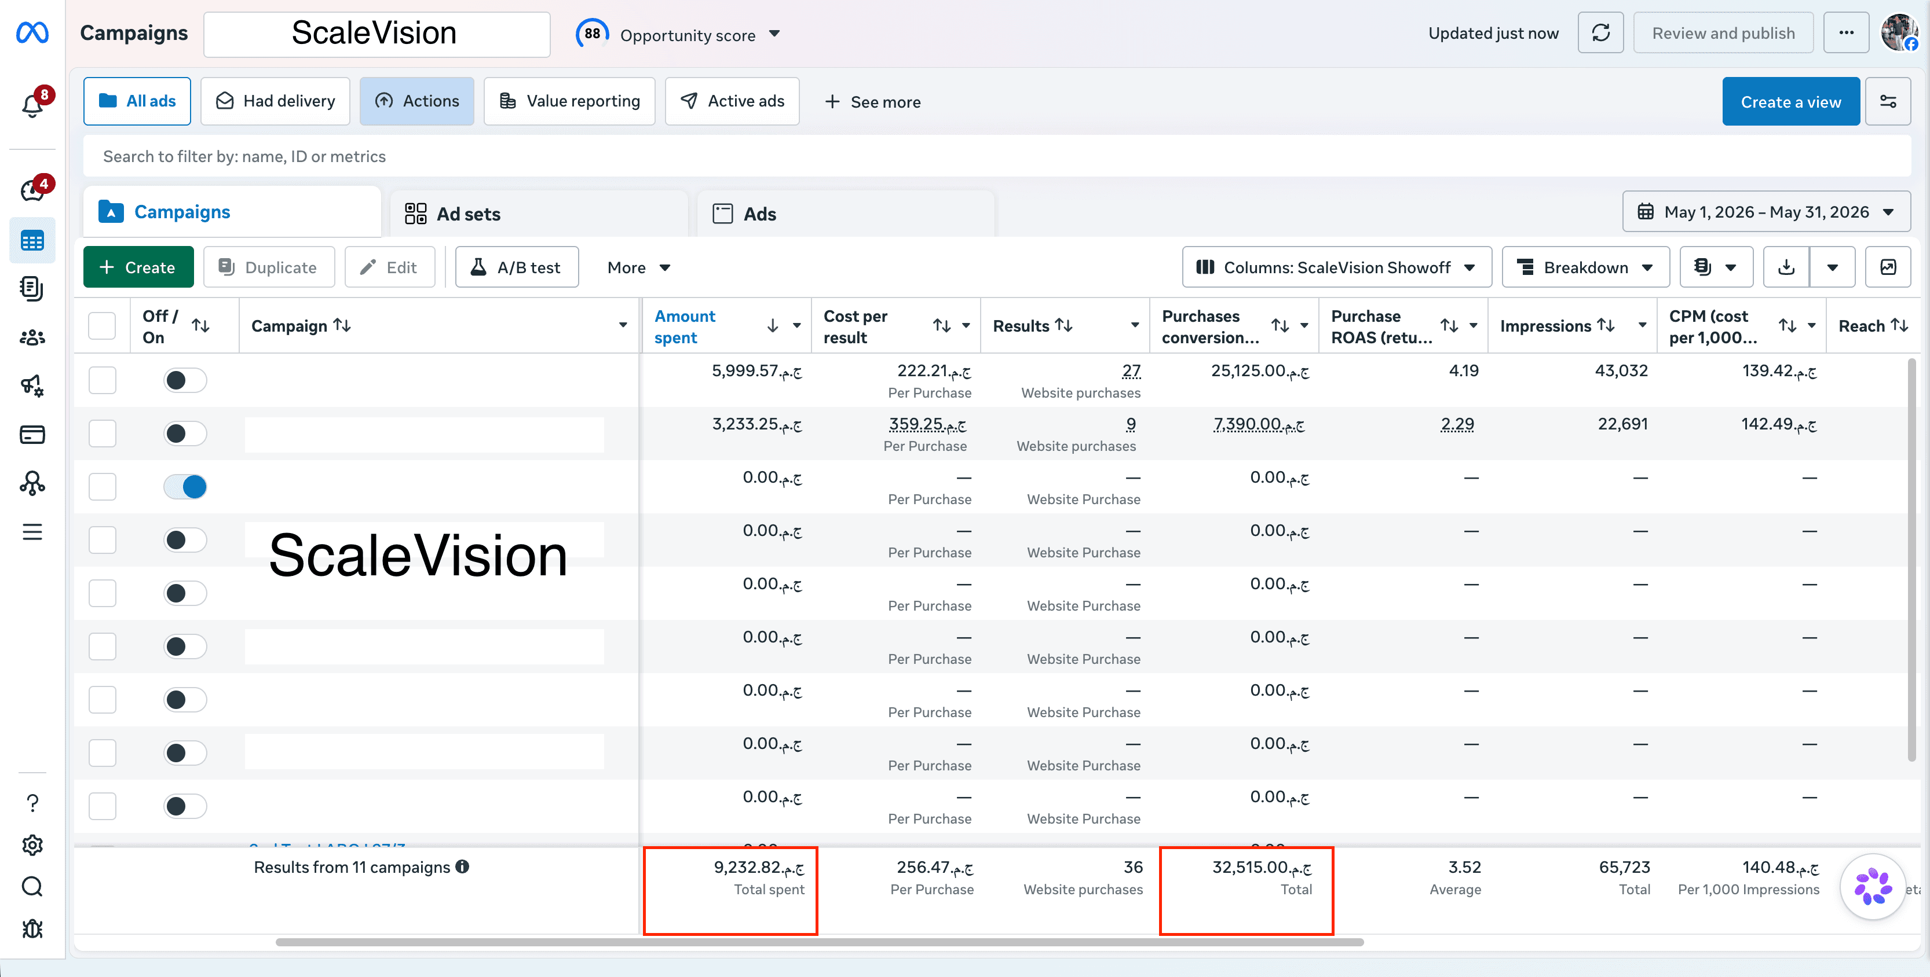Click the vertical table scrollbar
The width and height of the screenshot is (1930, 977).
(x=1912, y=560)
